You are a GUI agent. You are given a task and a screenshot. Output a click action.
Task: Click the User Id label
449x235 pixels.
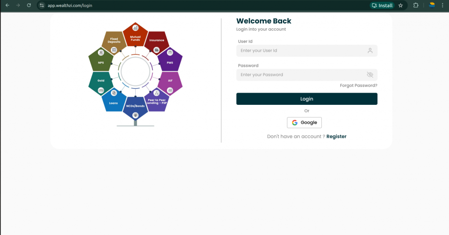[x=245, y=41]
